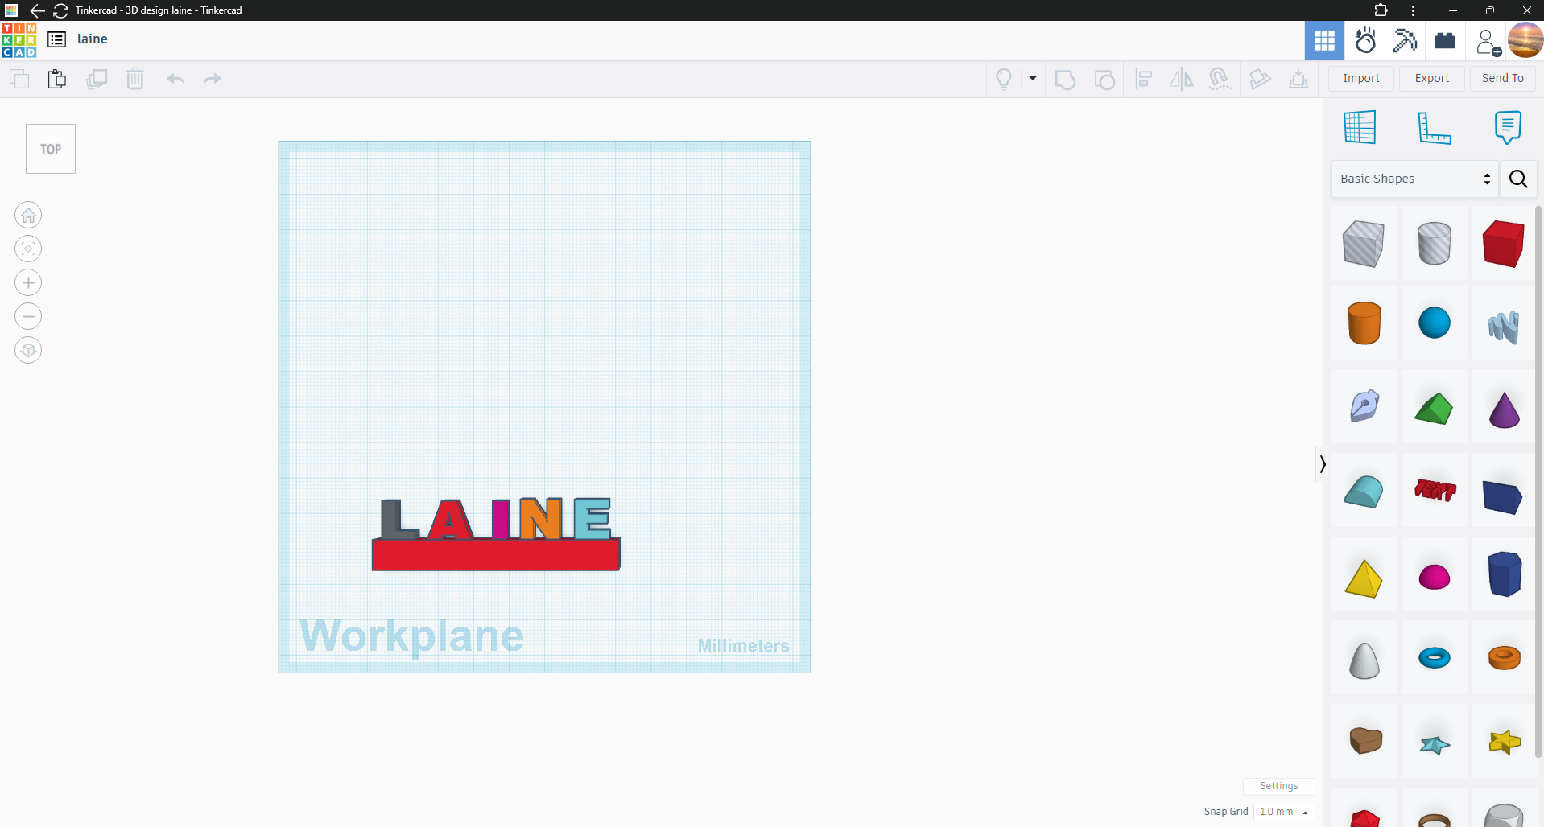
Task: Open the show/hide dropdown arrow
Action: 1033,79
